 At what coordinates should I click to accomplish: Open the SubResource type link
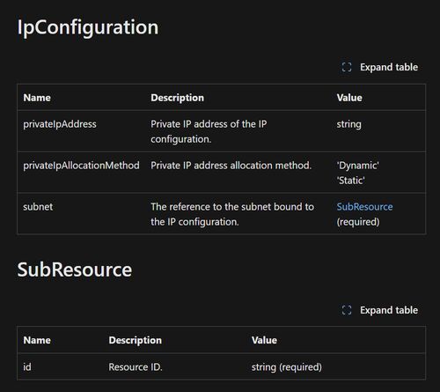(x=364, y=207)
